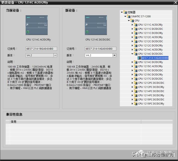Click new device order number field 6ES7 214-1AG40-0XB0
The width and height of the screenshot is (178, 161).
tap(100, 49)
